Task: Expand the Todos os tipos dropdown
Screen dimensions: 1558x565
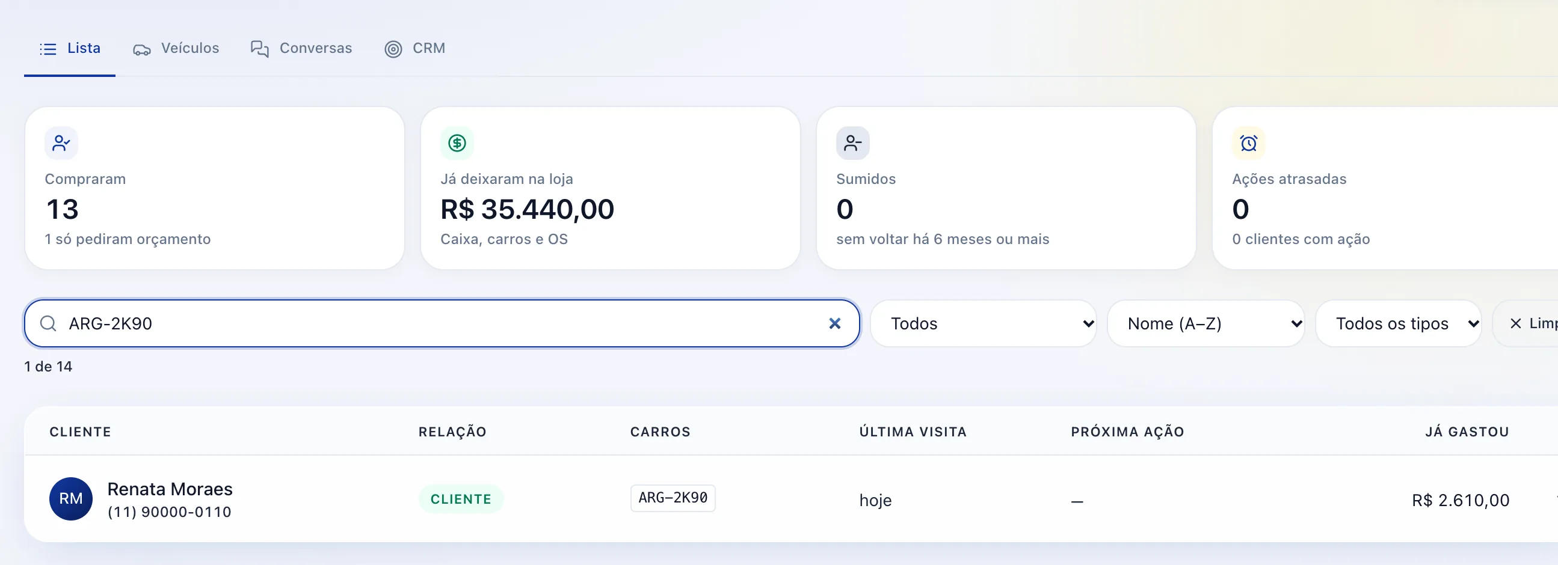Action: click(1399, 324)
